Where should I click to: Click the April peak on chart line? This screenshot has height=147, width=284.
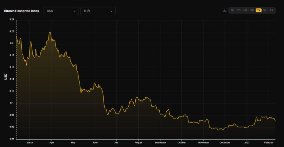click(50, 32)
